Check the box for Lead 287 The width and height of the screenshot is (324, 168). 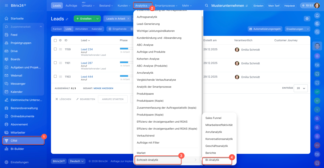click(x=55, y=63)
